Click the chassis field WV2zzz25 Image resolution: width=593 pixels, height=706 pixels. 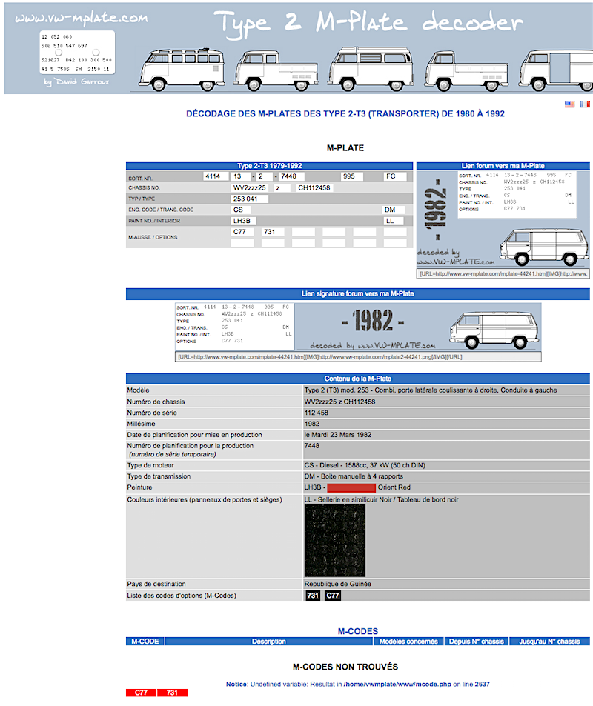[x=250, y=187]
